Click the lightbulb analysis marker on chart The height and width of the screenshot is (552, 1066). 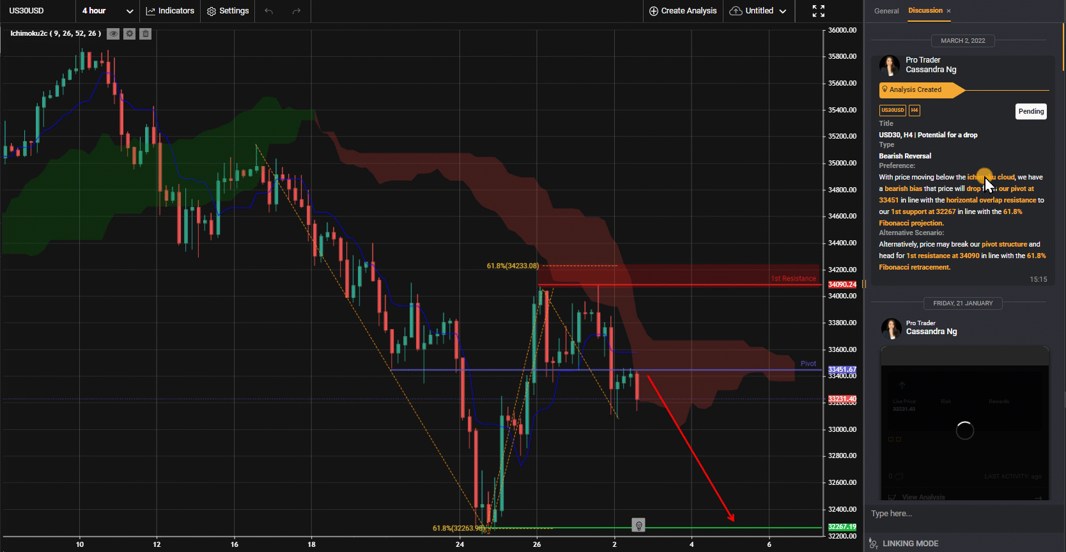pyautogui.click(x=638, y=525)
